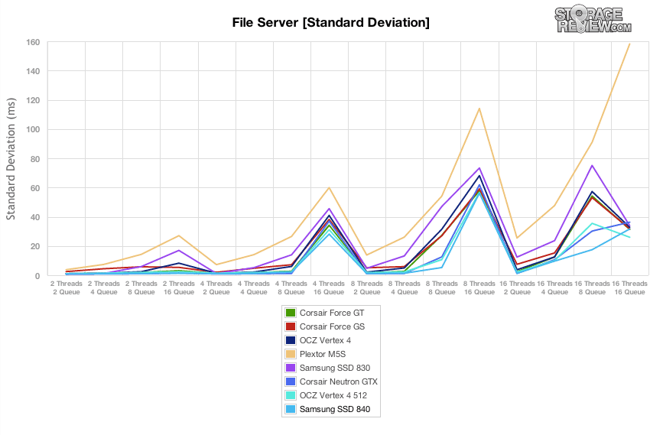Click the Corsair Force GT green swatch

(291, 313)
